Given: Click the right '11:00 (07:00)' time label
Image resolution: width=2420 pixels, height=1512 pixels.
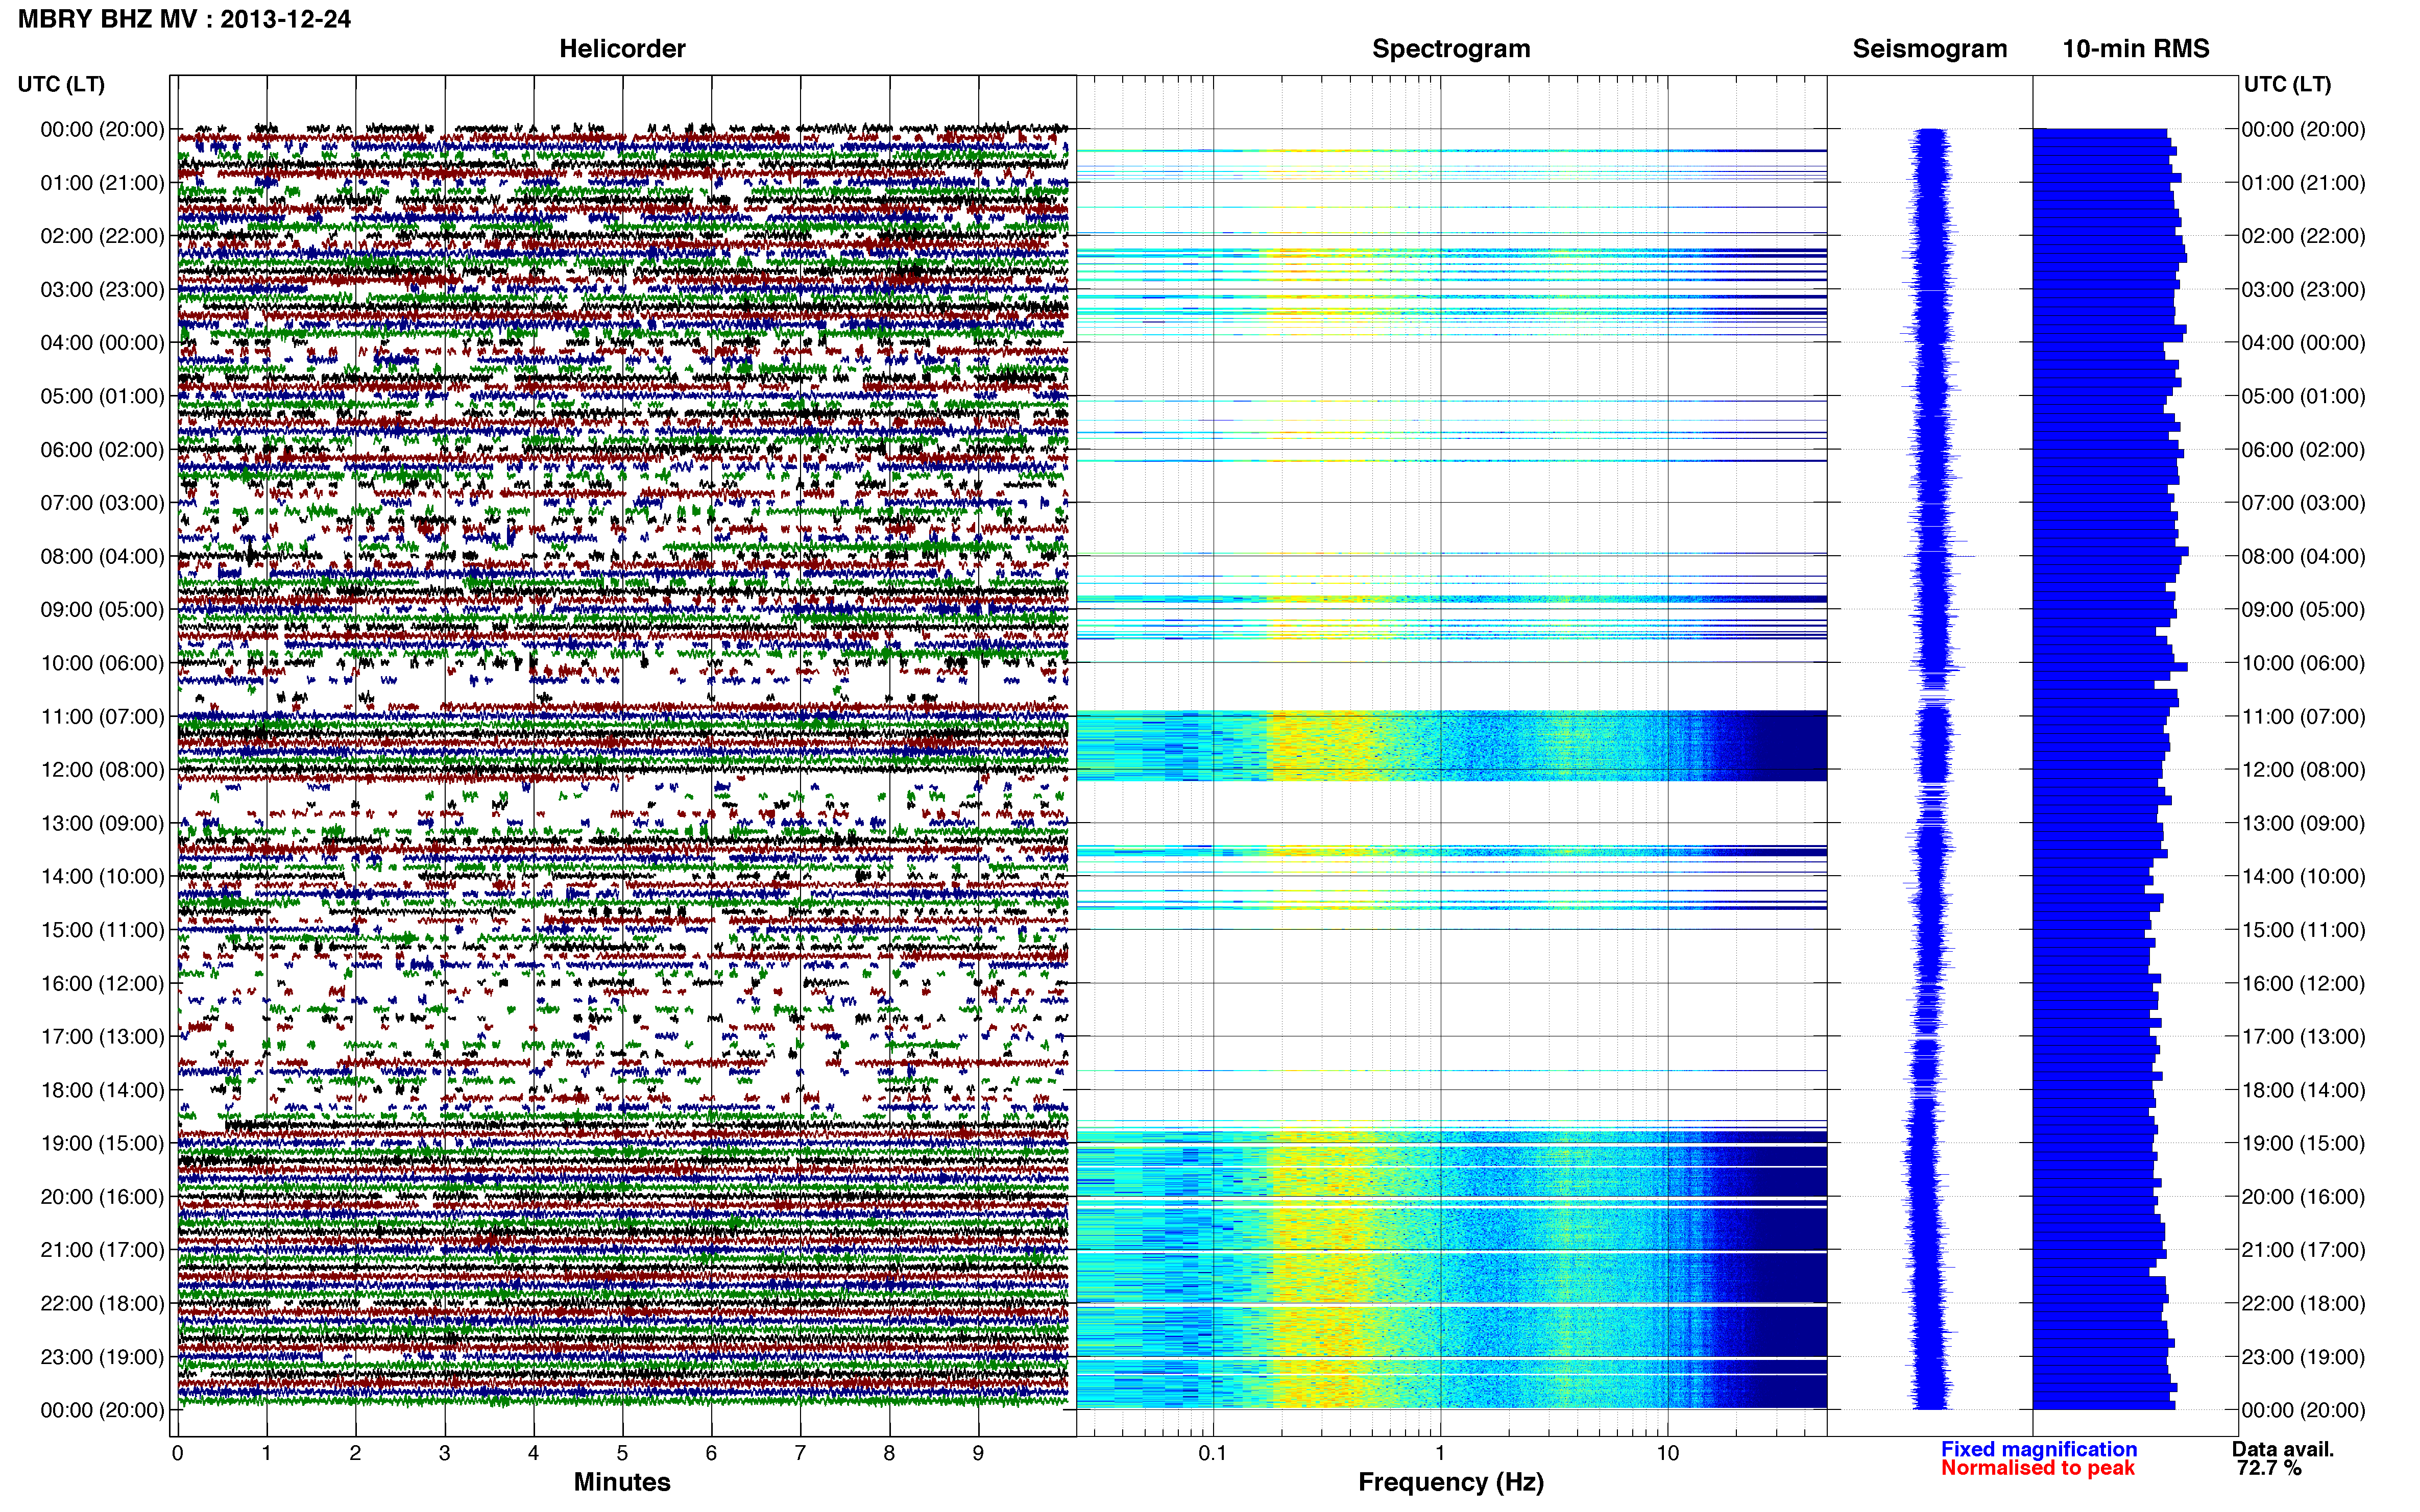Looking at the screenshot, I should click(2303, 716).
